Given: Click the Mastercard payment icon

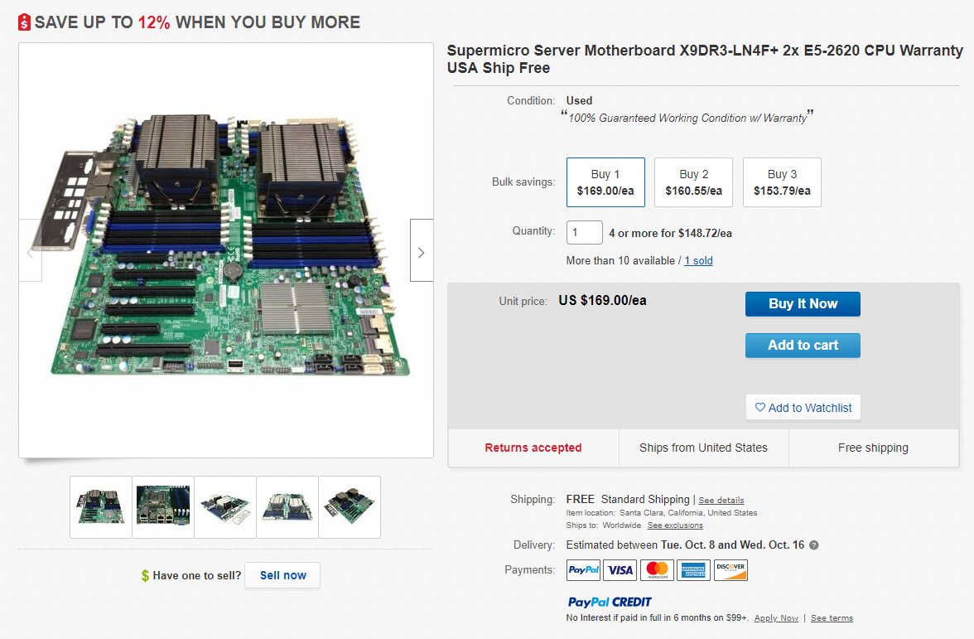Looking at the screenshot, I should pos(657,570).
